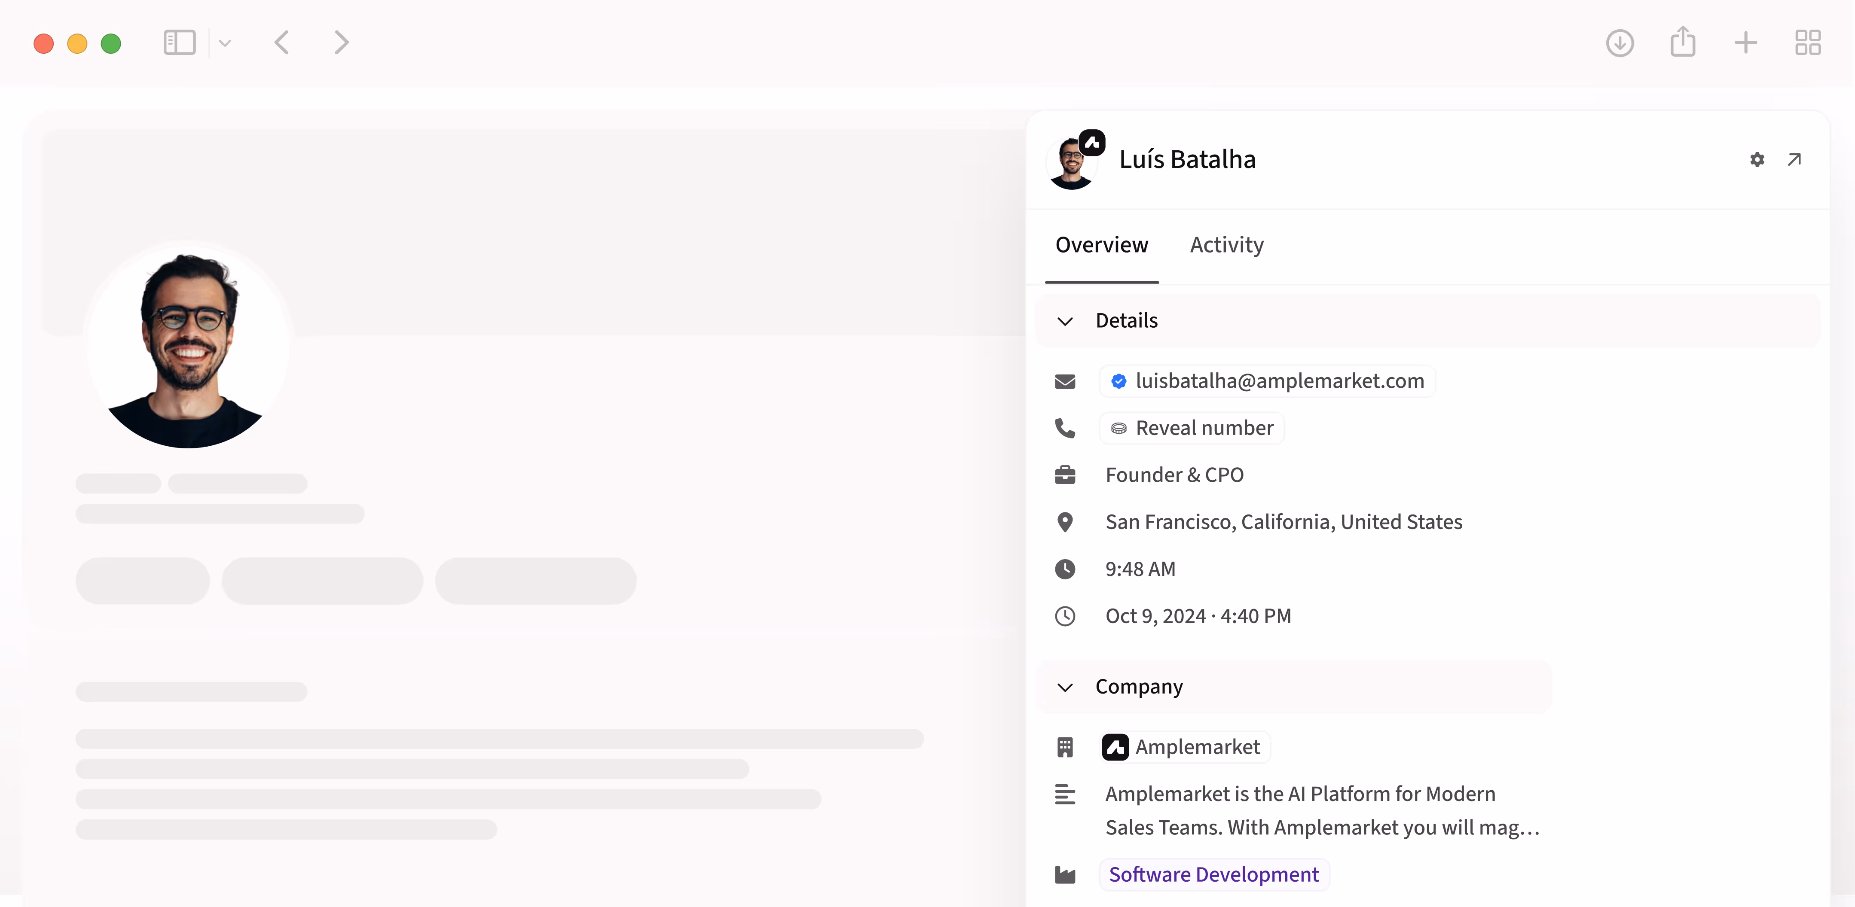This screenshot has width=1855, height=907.
Task: Click the luisbatalha@amplemarket.com email chip
Action: click(x=1268, y=381)
